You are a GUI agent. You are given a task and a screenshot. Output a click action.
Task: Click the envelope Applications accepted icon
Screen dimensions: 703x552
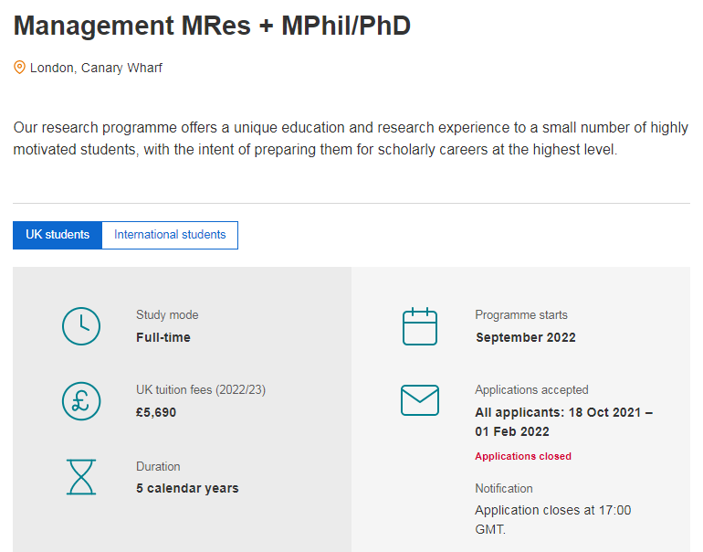pos(420,400)
